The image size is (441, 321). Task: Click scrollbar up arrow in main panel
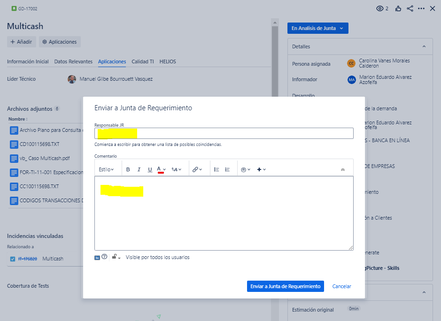click(x=275, y=23)
